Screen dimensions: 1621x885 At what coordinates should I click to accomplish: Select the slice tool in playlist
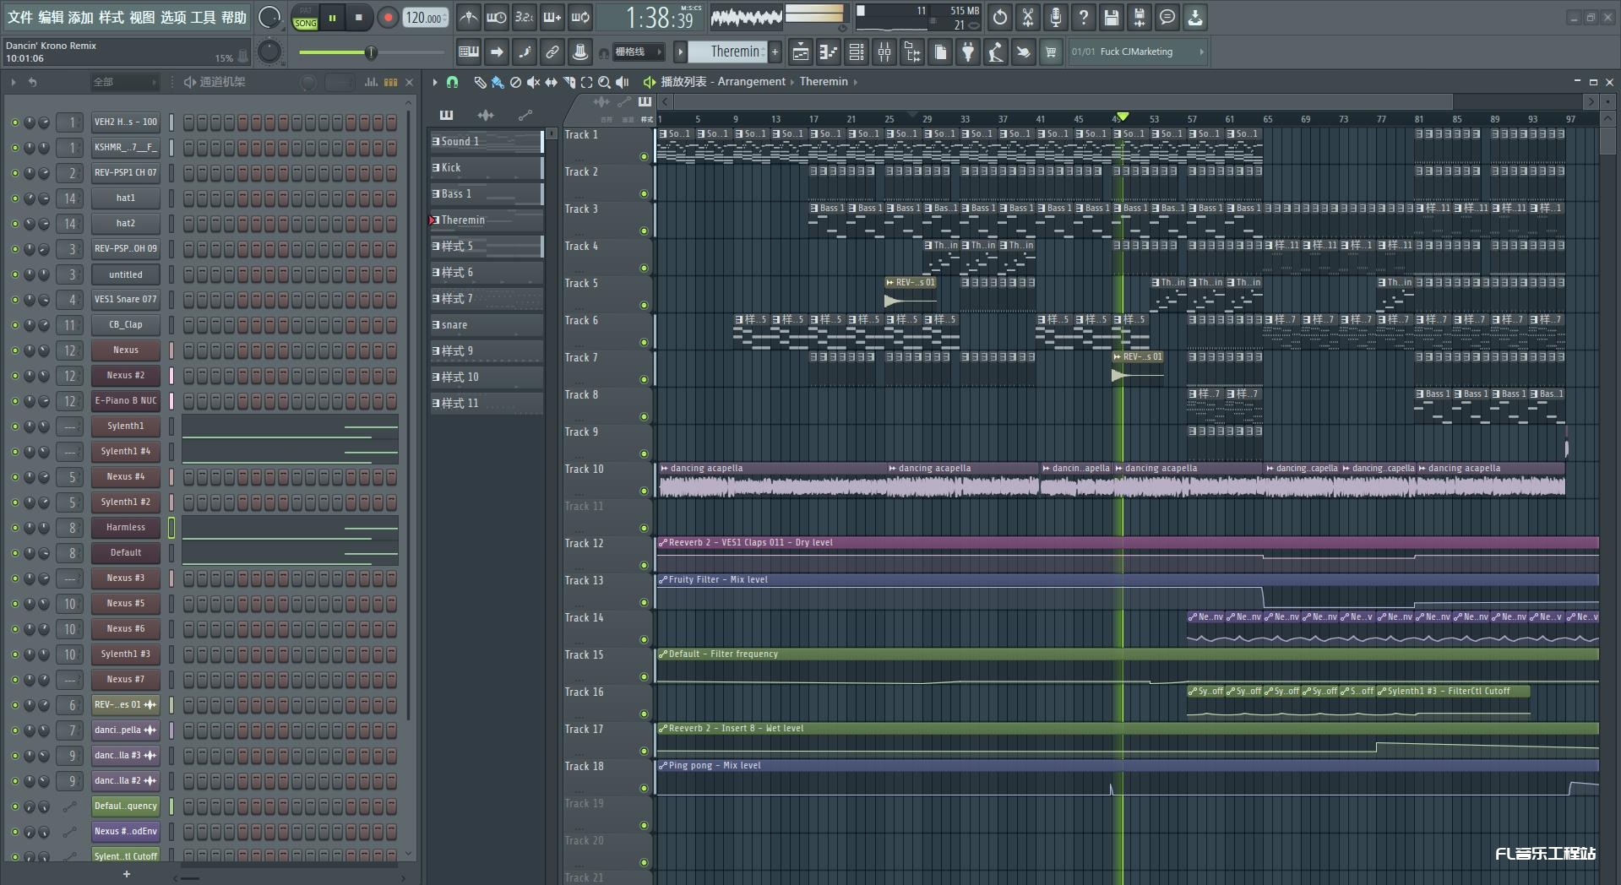click(568, 82)
